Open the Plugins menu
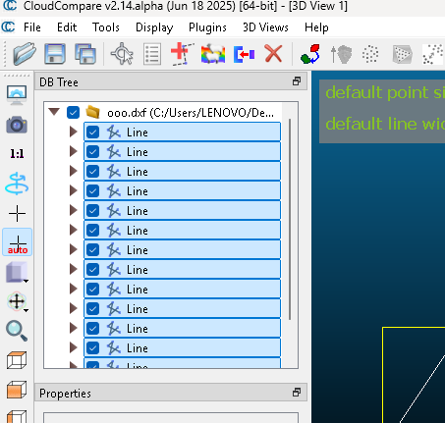 tap(207, 27)
